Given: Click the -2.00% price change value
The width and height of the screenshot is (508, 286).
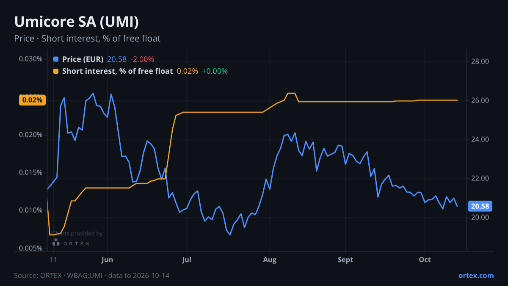Looking at the screenshot, I should pyautogui.click(x=142, y=59).
